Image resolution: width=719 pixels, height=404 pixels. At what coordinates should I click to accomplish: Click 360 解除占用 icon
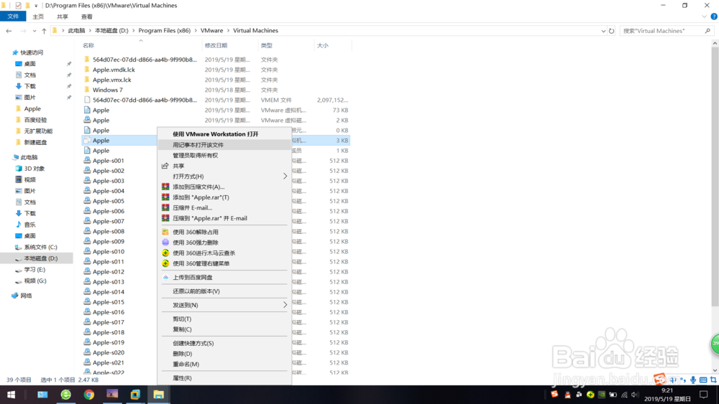(x=165, y=232)
